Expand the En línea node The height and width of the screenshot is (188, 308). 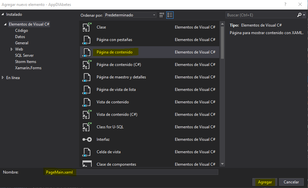coord(3,78)
